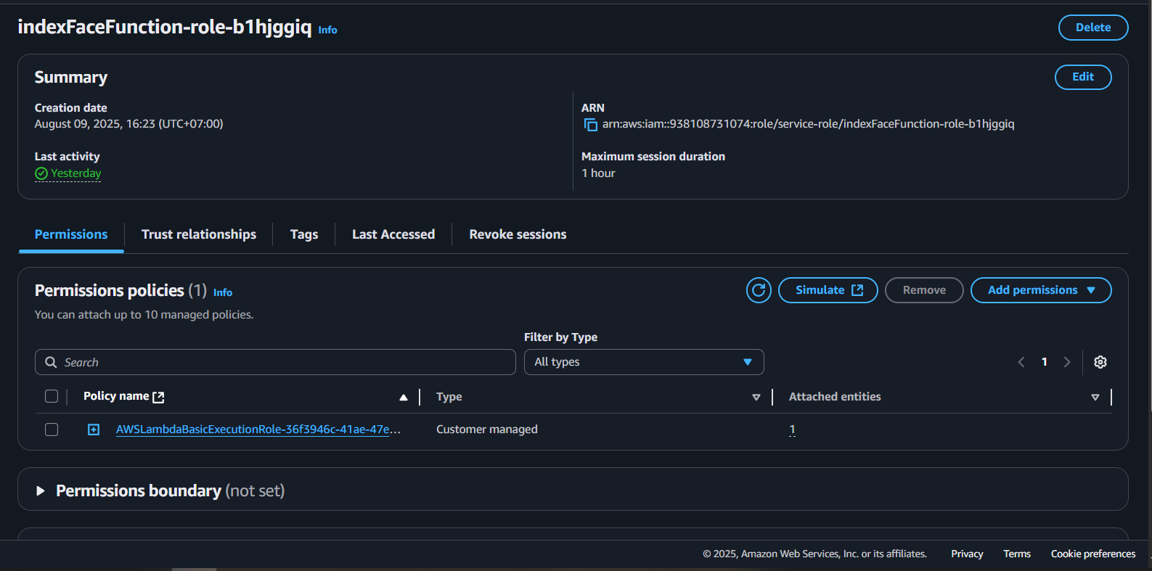Image resolution: width=1152 pixels, height=571 pixels.
Task: Click the creation date value
Action: 129,124
